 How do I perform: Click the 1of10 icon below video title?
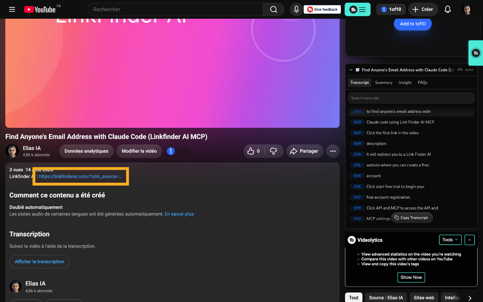tap(171, 151)
